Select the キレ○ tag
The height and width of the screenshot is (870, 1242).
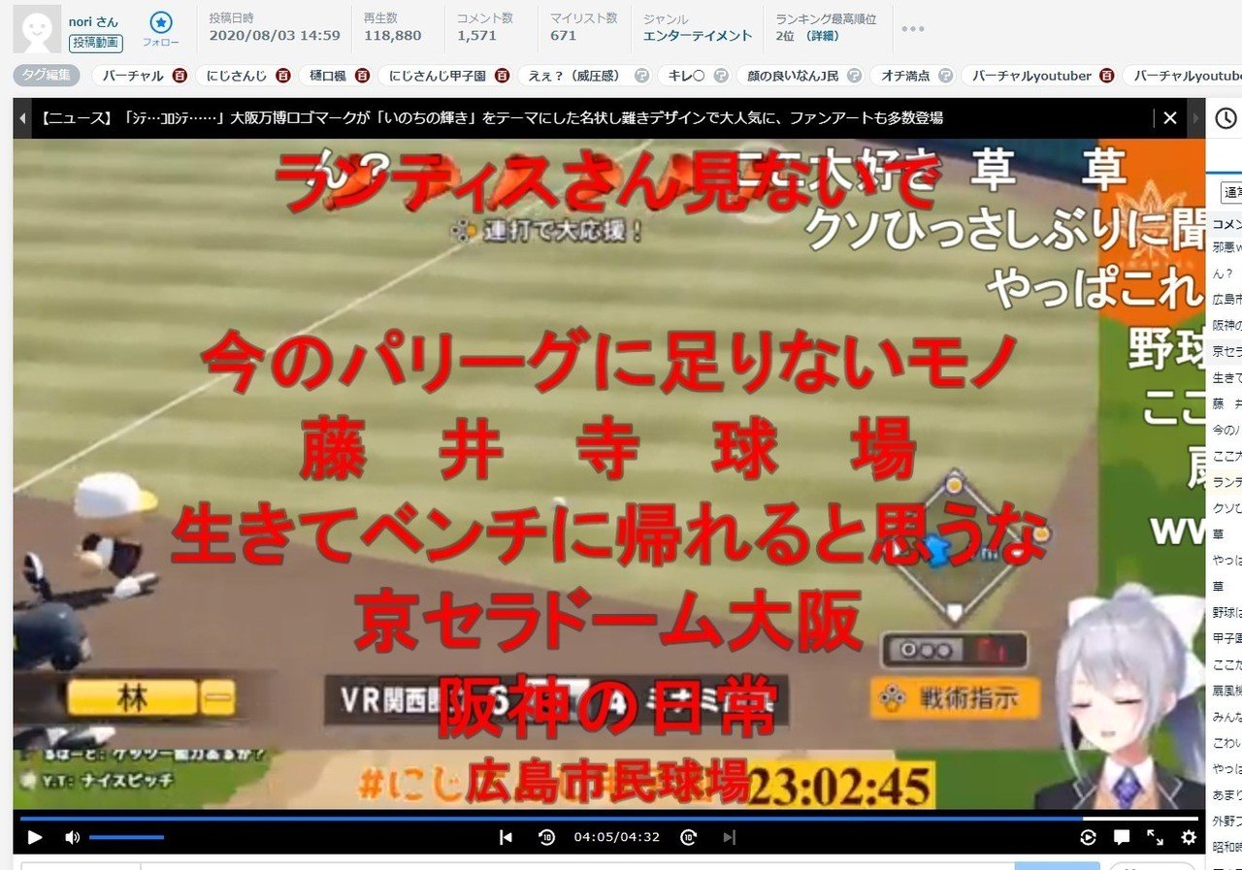688,76
